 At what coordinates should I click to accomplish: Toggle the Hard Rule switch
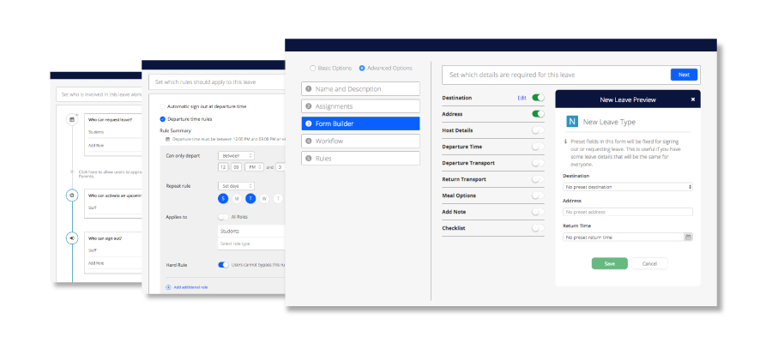pos(224,265)
